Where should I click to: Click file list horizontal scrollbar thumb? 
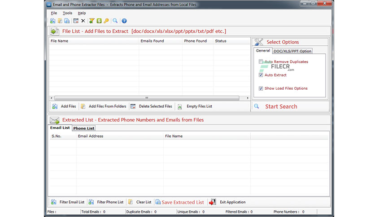click(x=147, y=98)
